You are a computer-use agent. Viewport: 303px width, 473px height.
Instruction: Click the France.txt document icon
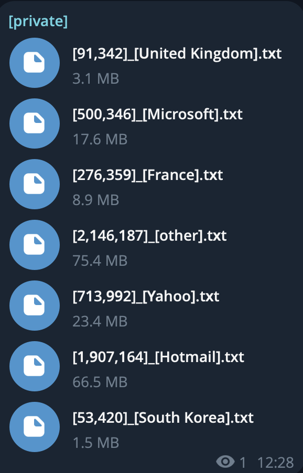point(35,184)
